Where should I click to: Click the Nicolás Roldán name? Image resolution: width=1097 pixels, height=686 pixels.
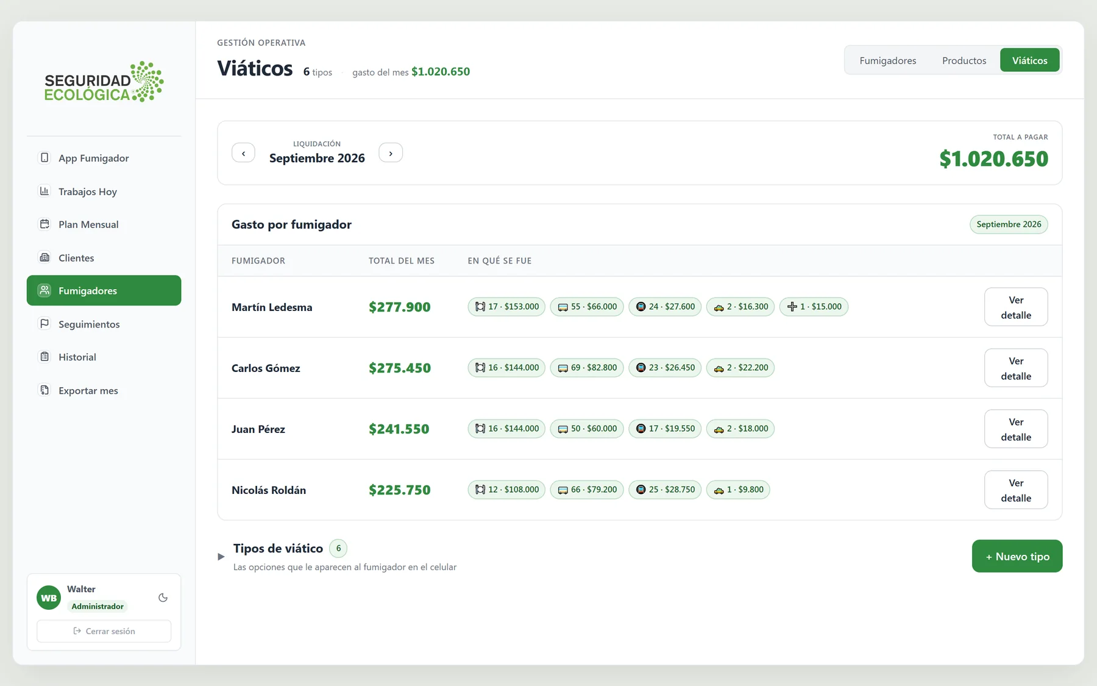(269, 490)
